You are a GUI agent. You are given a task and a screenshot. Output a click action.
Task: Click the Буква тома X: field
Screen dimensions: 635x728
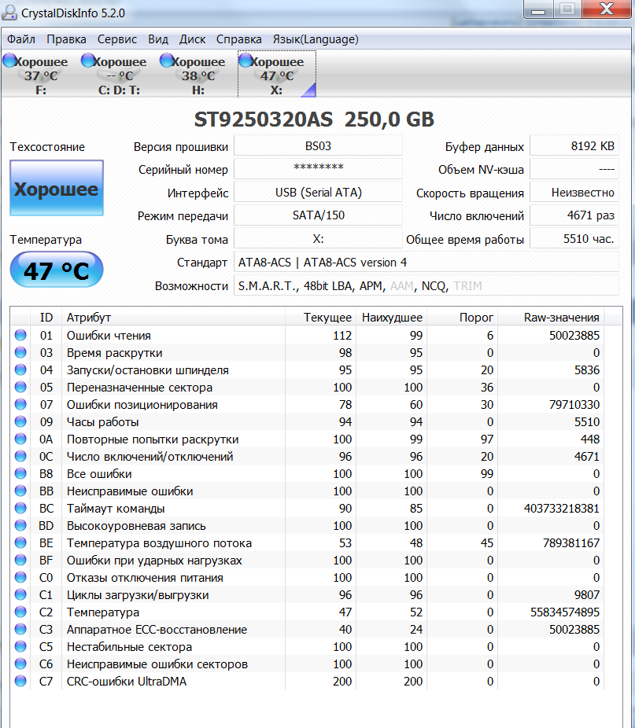(318, 238)
